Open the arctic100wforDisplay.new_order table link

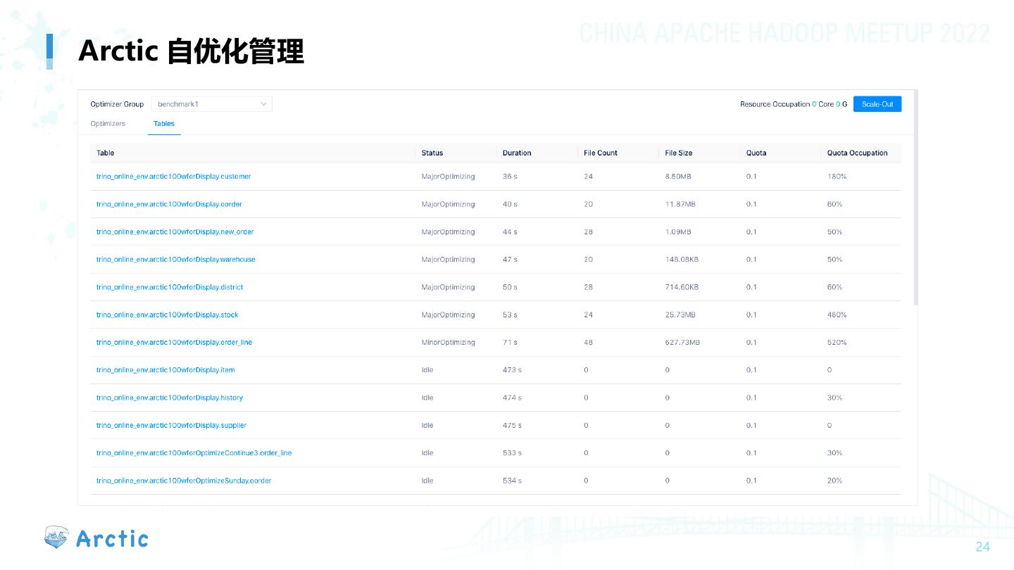175,232
